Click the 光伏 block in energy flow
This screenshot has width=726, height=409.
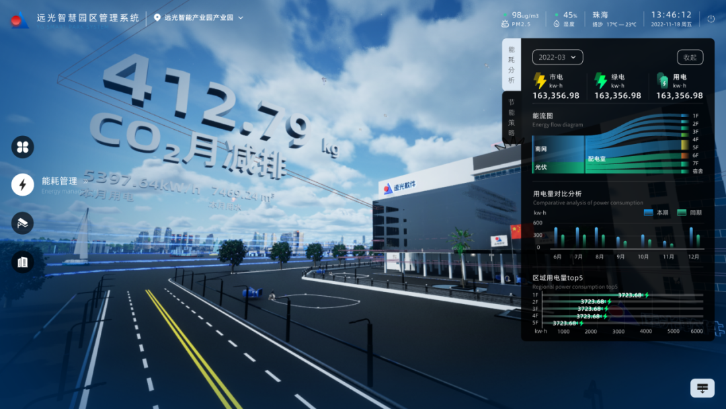[558, 167]
